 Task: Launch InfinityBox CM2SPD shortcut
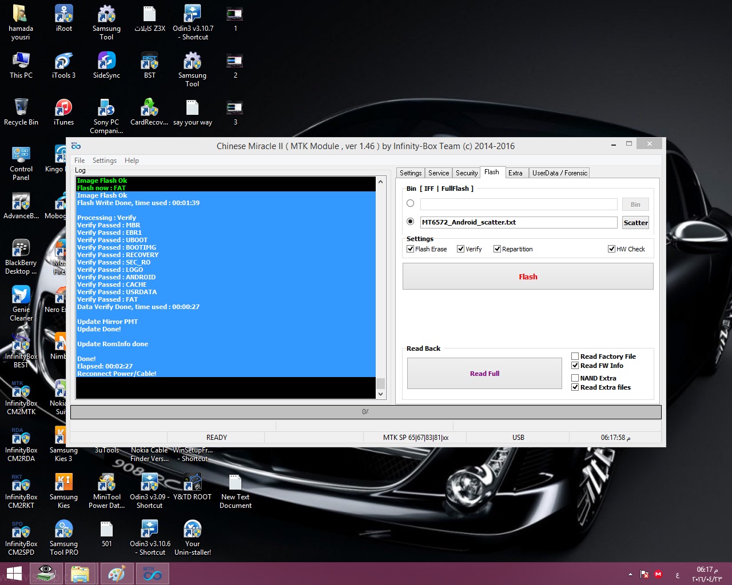(x=21, y=538)
